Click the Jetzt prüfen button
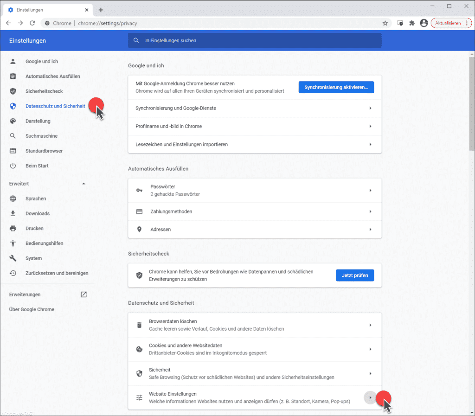Screen dimensions: 475x416 pos(355,275)
